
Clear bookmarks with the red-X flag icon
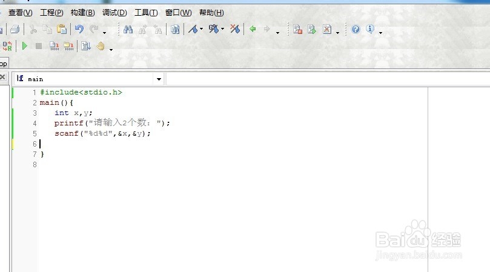(235, 29)
